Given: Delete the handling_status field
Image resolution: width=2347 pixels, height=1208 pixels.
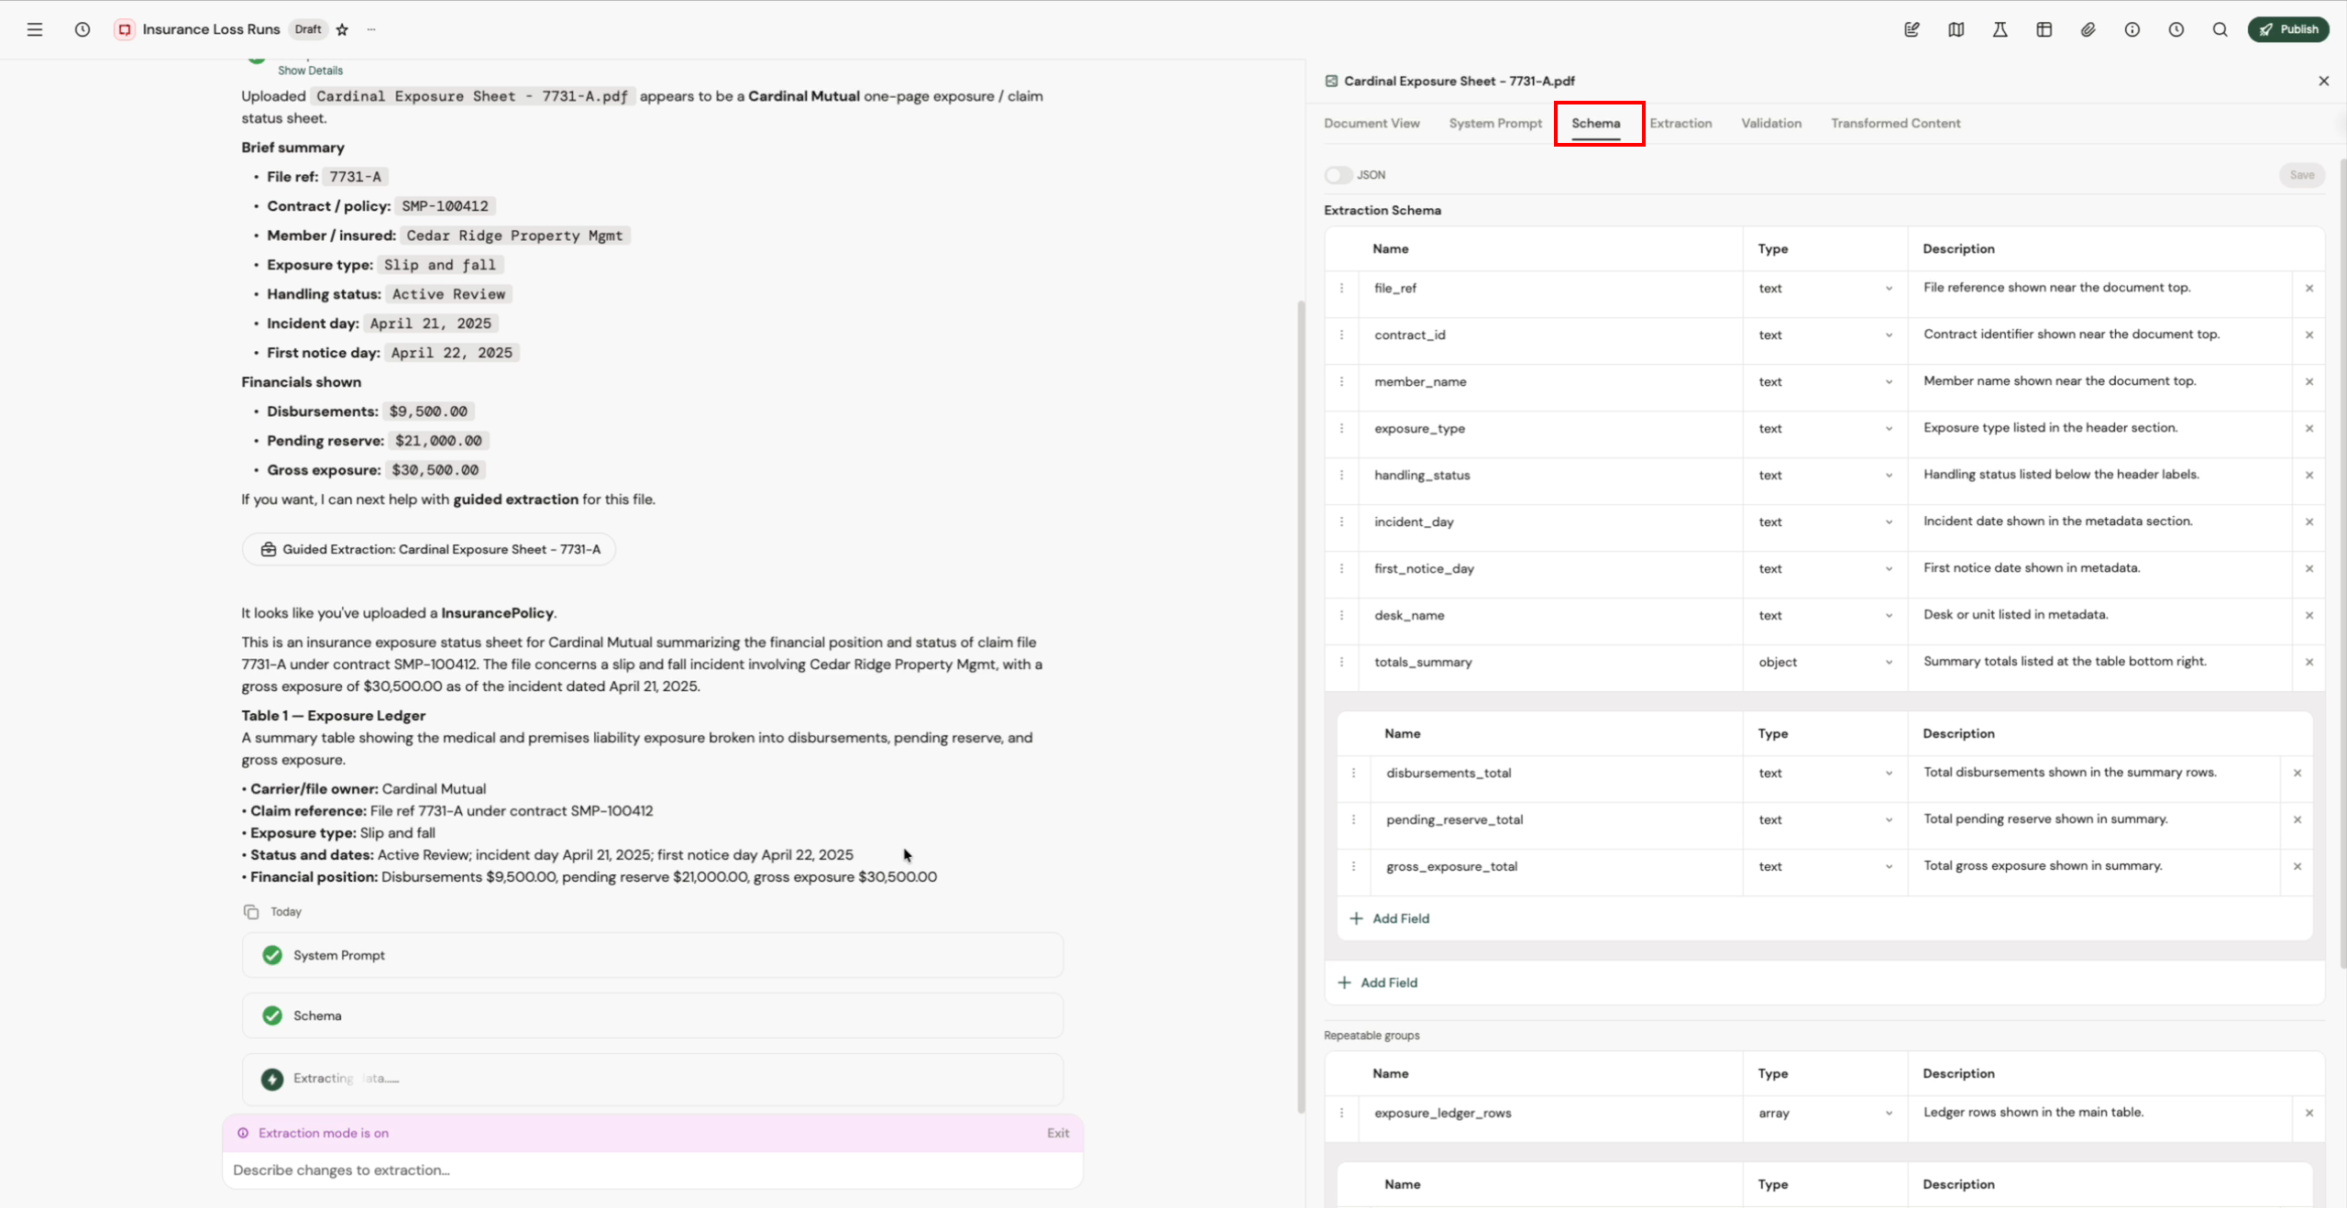Looking at the screenshot, I should (2308, 475).
